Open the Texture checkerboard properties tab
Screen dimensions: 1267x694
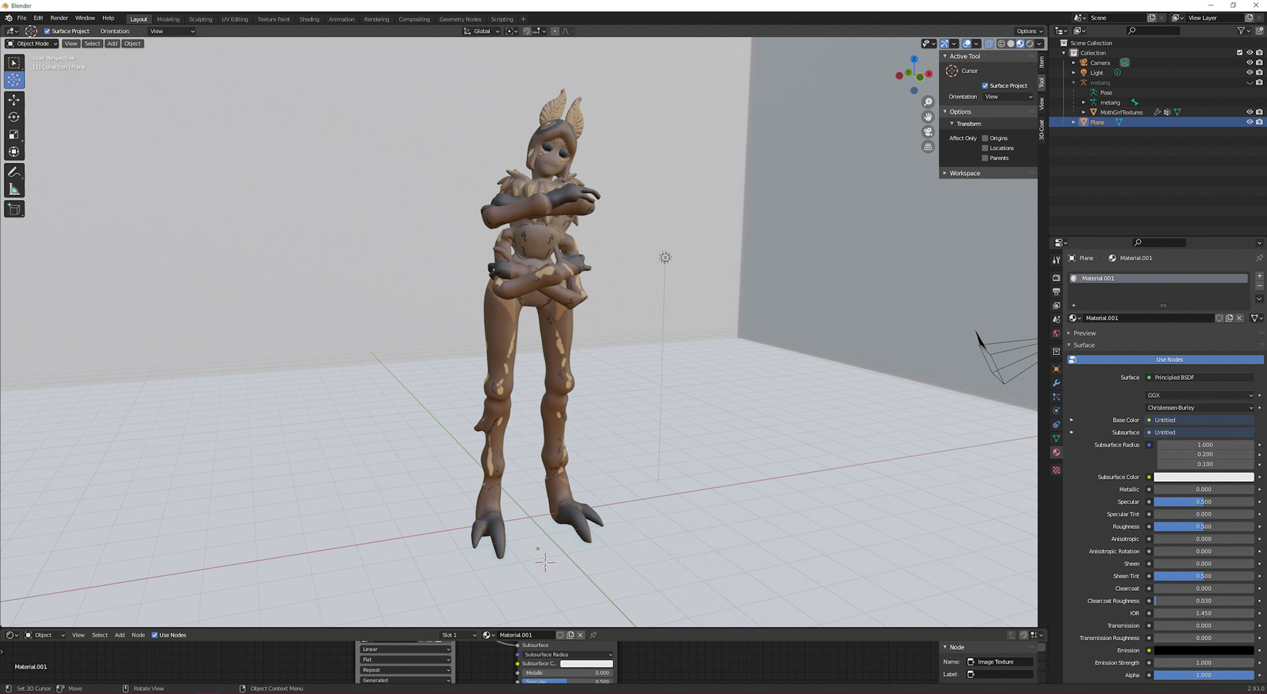coord(1056,470)
